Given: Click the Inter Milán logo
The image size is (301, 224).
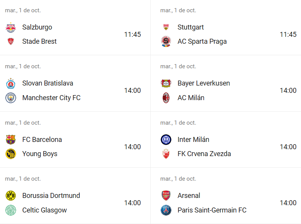Looking at the screenshot, I should [x=166, y=140].
